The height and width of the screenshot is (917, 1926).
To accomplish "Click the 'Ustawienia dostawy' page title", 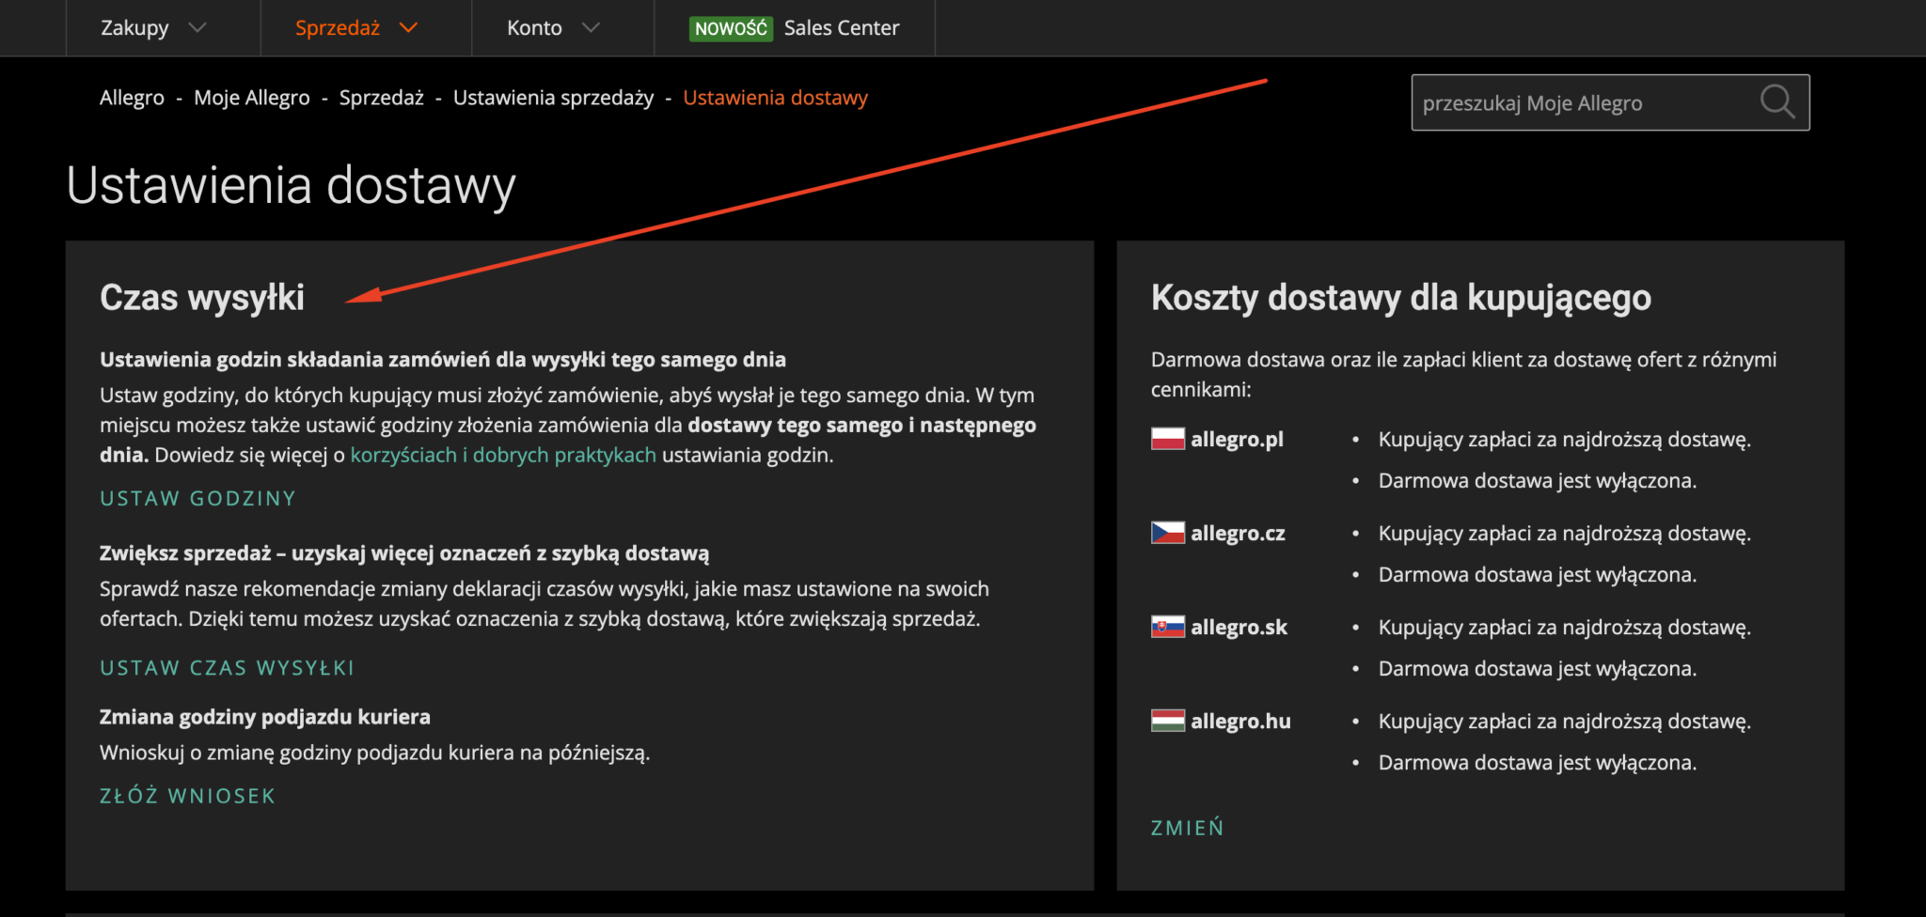I will pyautogui.click(x=292, y=185).
